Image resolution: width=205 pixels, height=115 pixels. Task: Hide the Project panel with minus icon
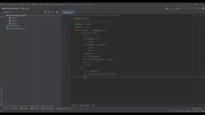(60, 12)
